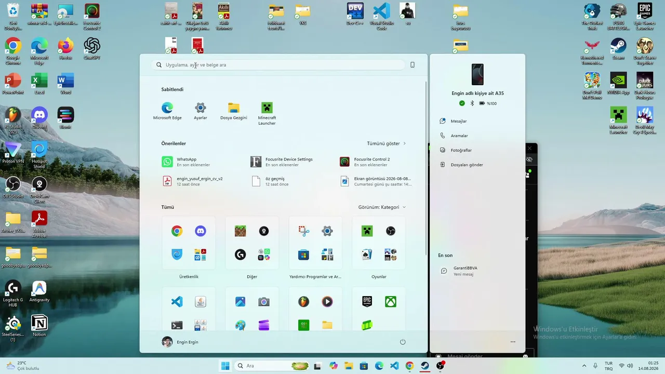Open pinned Minecraft Launcher in Start menu
Viewport: 665px width, 374px height.
[267, 114]
